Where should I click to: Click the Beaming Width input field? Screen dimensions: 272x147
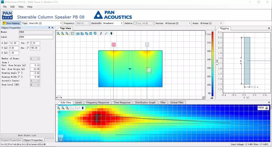pos(35,77)
